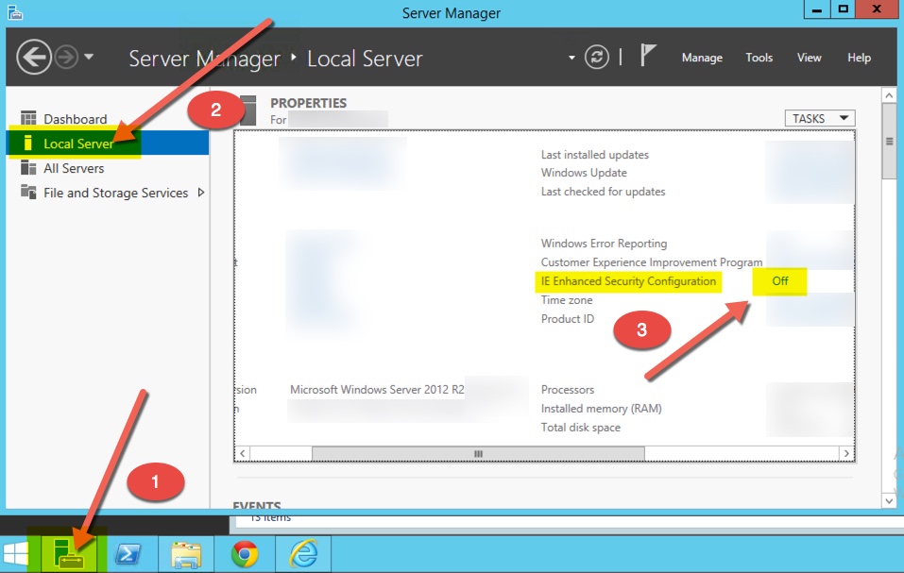
Task: Click the File and Storage Services icon
Action: [28, 192]
